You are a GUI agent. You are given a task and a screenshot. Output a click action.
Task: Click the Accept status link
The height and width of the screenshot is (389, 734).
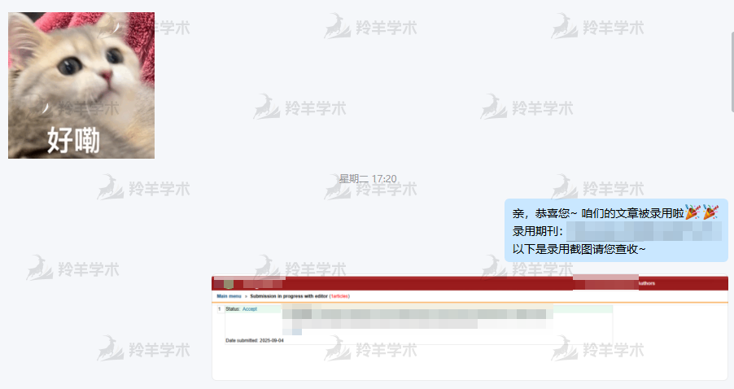pyautogui.click(x=250, y=309)
